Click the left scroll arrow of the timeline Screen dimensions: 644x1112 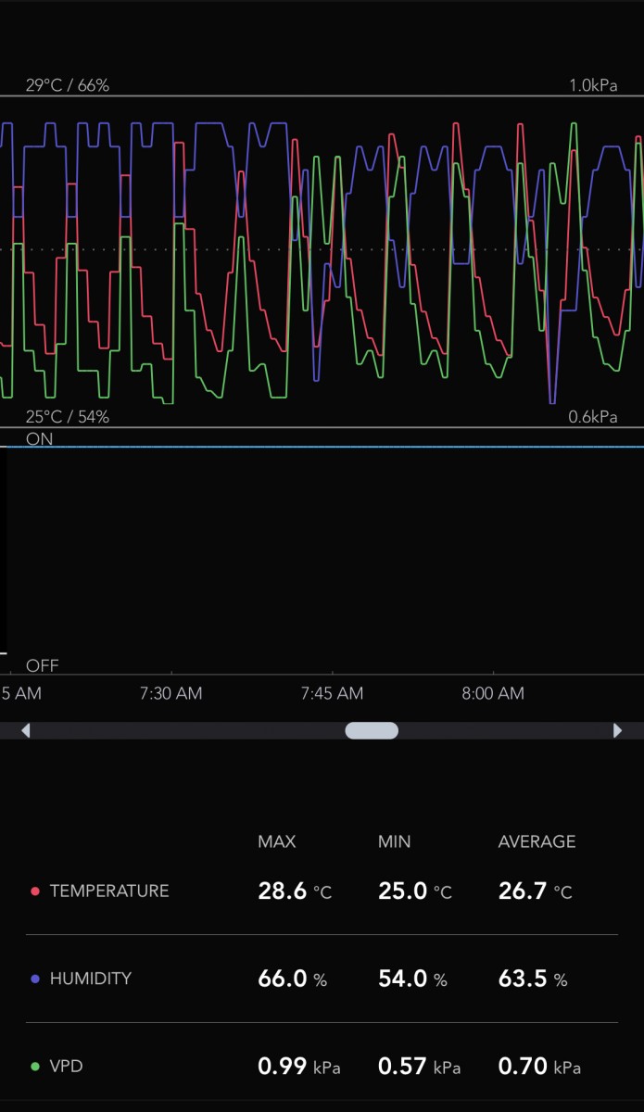(x=25, y=731)
